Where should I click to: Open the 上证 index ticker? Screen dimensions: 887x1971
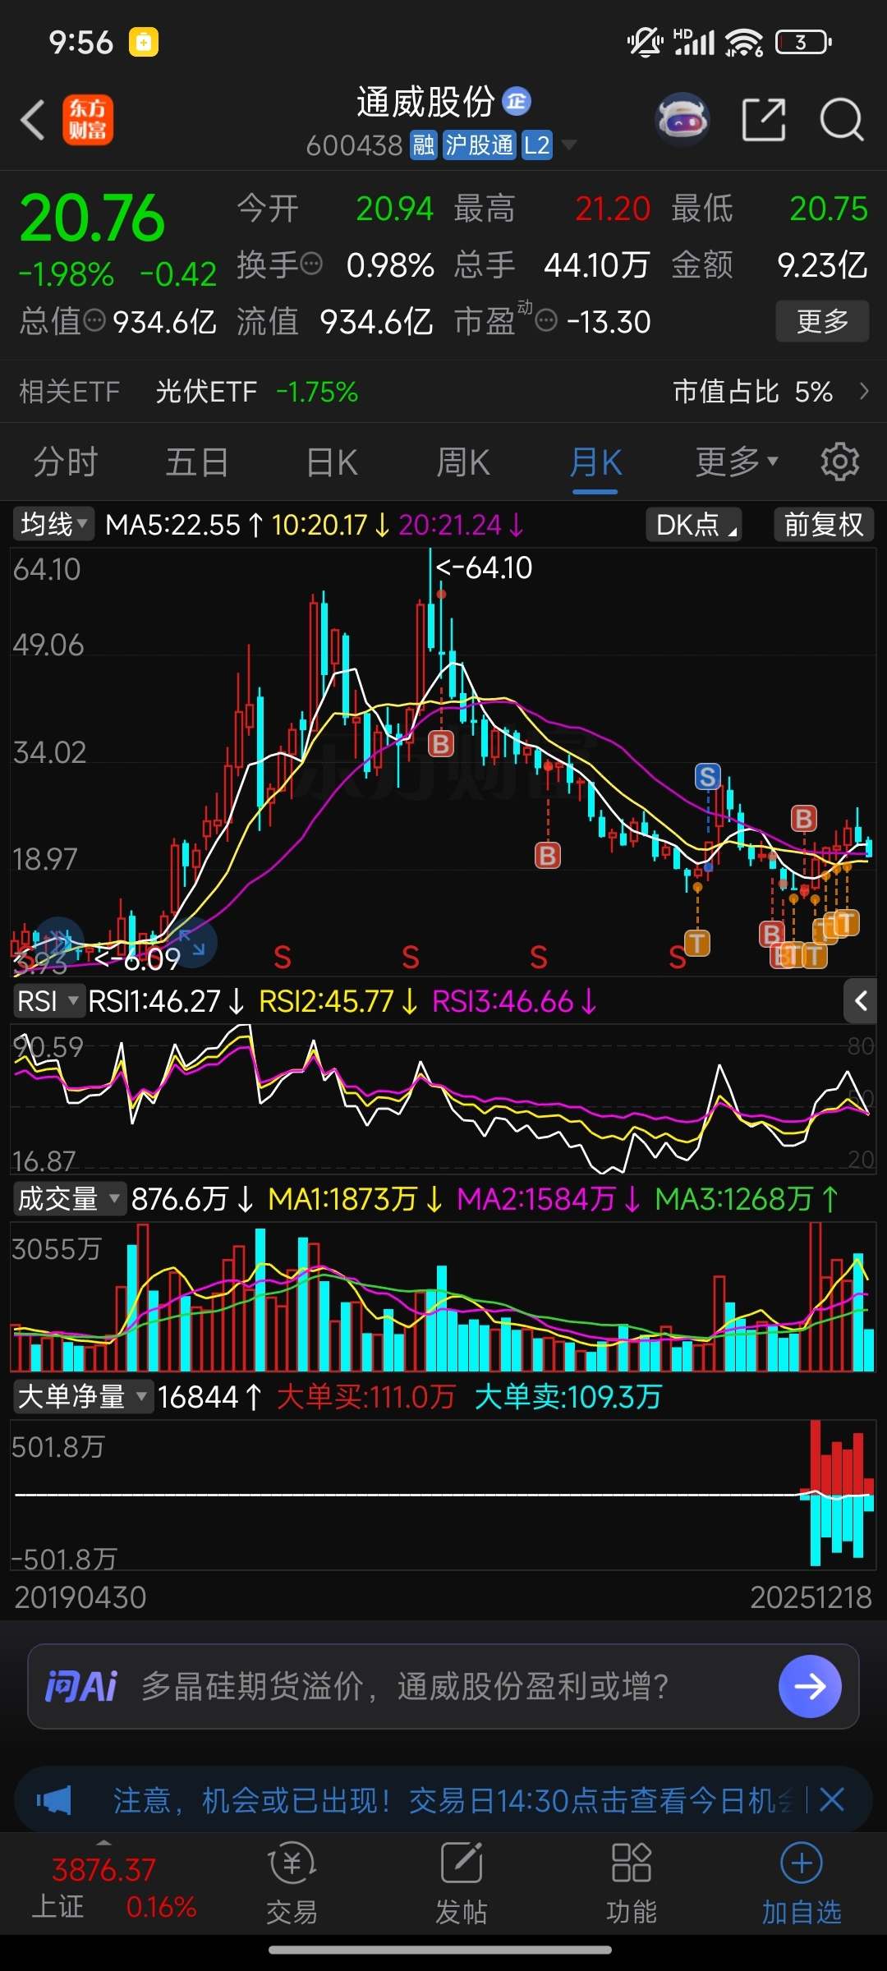coord(113,1887)
